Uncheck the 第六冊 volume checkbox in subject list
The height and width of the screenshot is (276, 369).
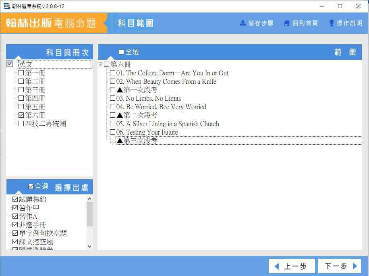click(x=21, y=115)
